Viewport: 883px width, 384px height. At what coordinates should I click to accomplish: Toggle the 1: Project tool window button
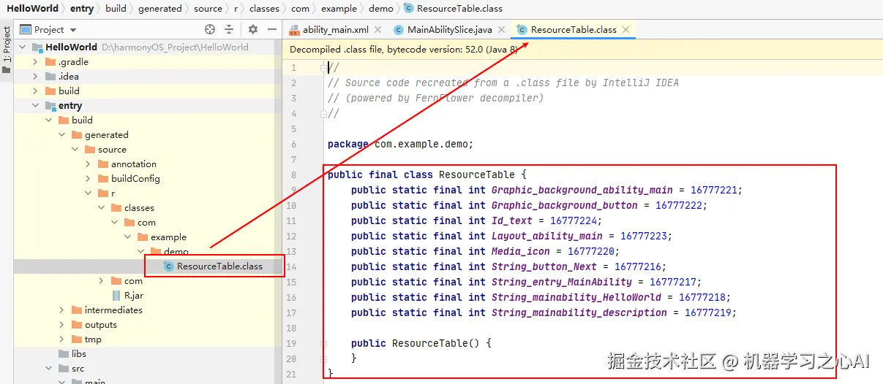pos(7,50)
